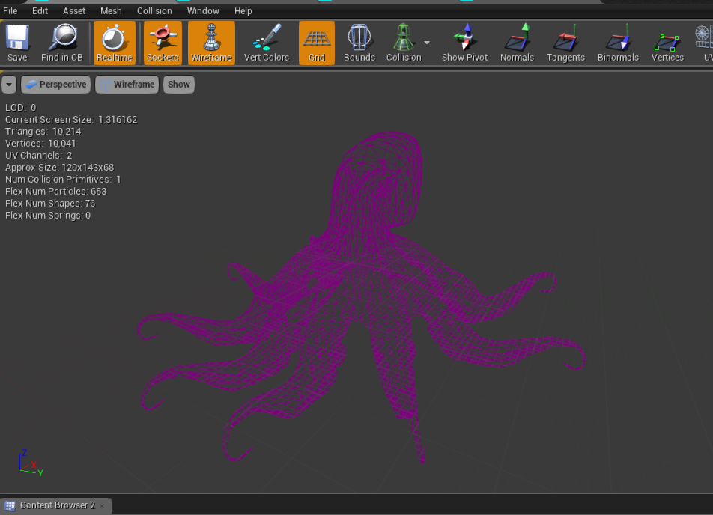Toggle the toolbar Wireframe chess-piece button
Image resolution: width=713 pixels, height=515 pixels.
[x=211, y=43]
